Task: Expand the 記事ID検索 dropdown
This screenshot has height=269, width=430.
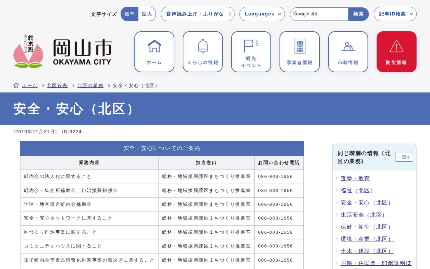Action: tap(395, 14)
